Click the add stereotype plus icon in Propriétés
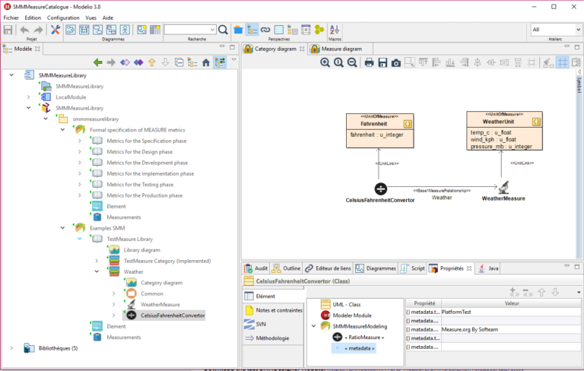584x371 pixels. click(x=514, y=293)
